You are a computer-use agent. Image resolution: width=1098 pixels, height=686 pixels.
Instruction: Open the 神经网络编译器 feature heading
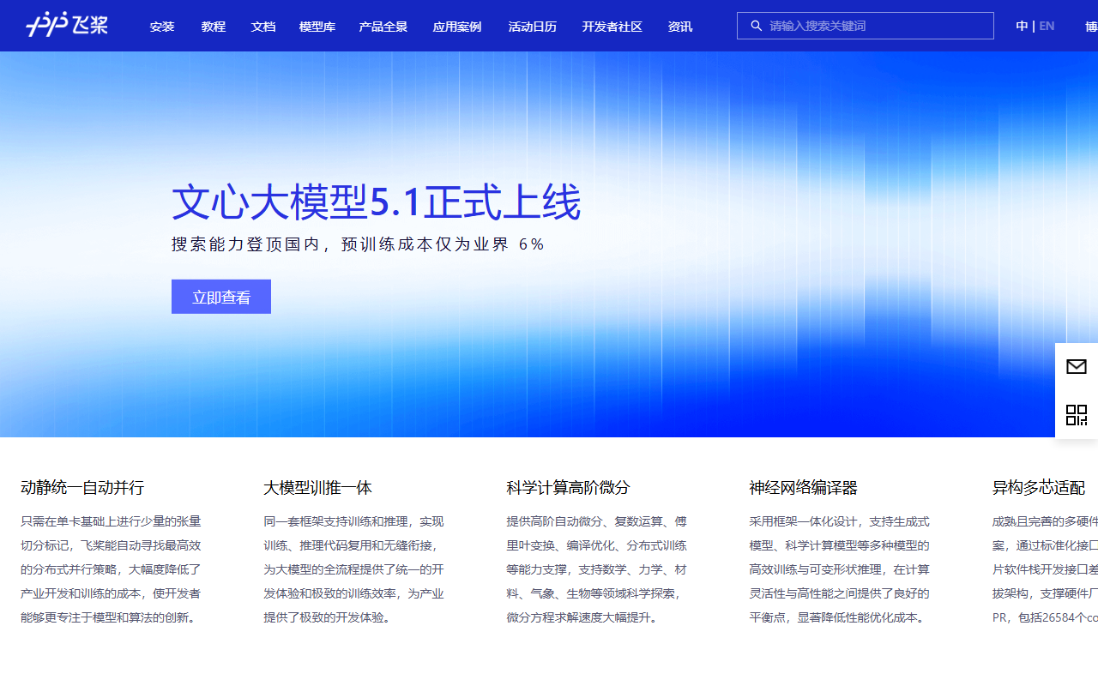[x=803, y=488]
